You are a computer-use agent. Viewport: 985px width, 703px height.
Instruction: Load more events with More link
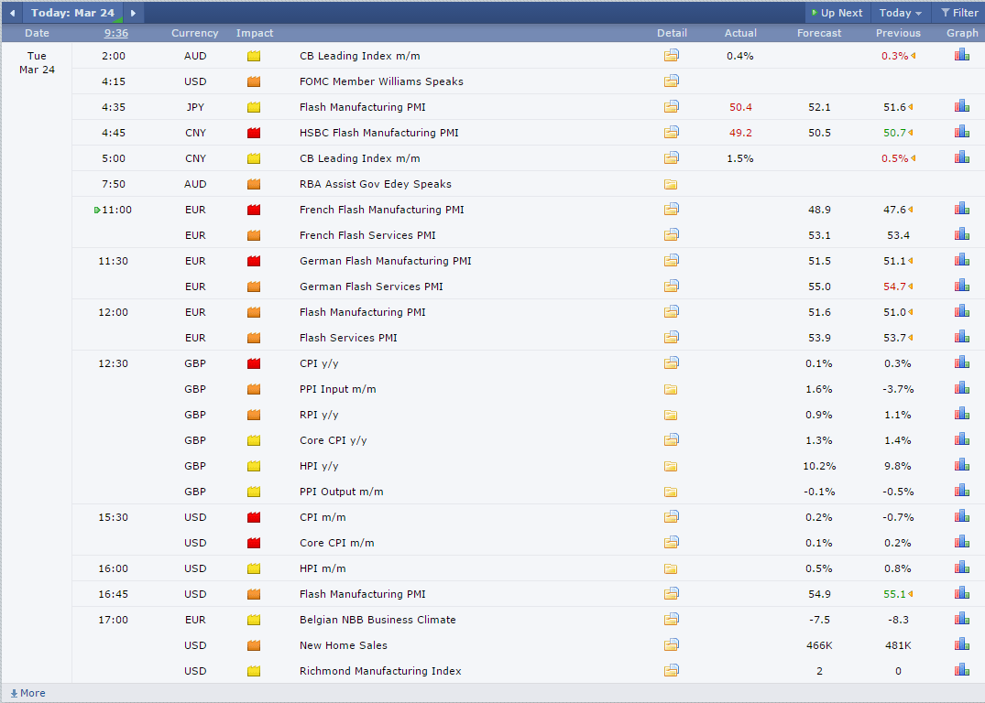pos(28,693)
